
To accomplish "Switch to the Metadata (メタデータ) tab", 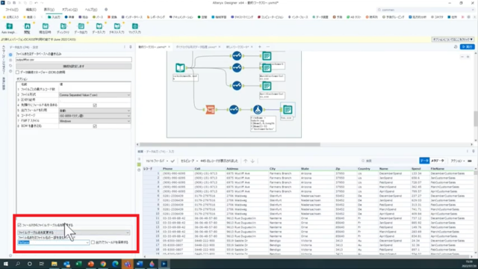I will pos(438,161).
